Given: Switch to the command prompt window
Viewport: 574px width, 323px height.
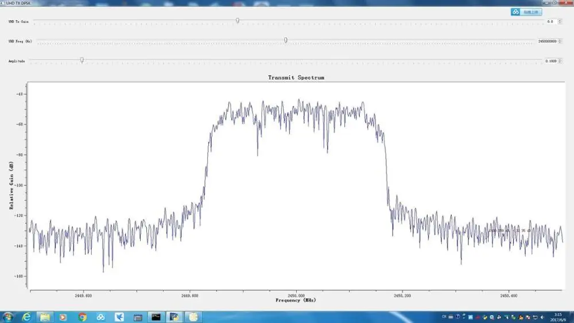Looking at the screenshot, I should 156,317.
